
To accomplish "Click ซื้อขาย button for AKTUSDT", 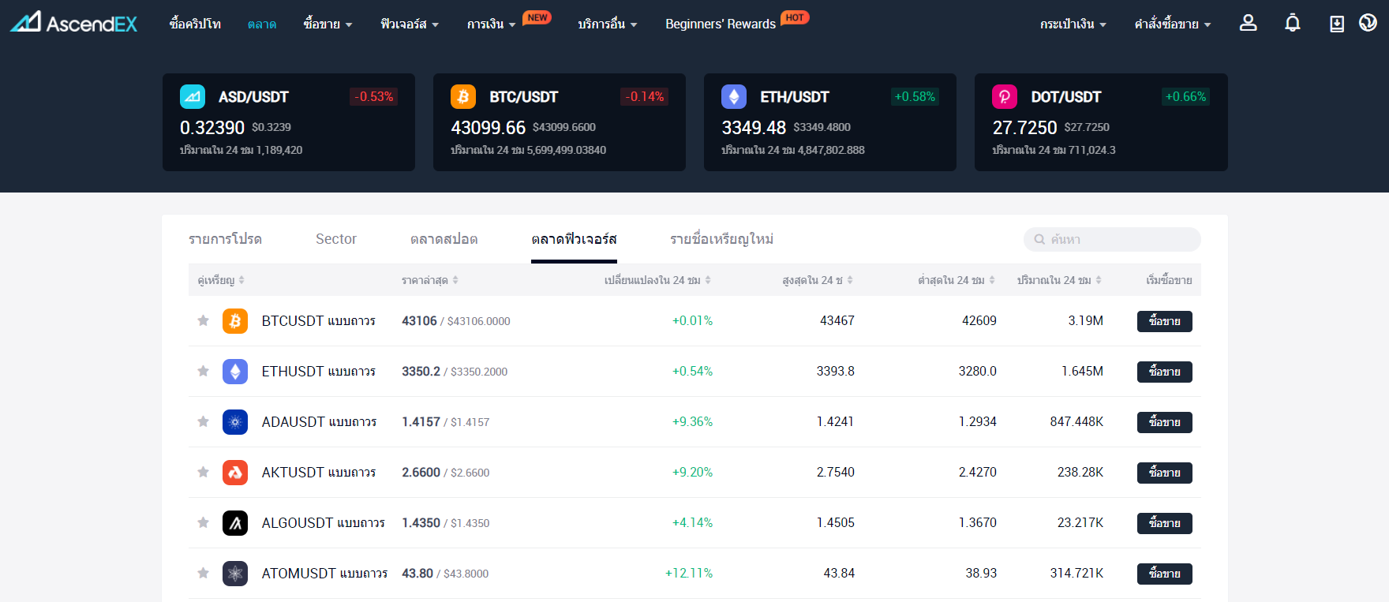I will 1164,473.
